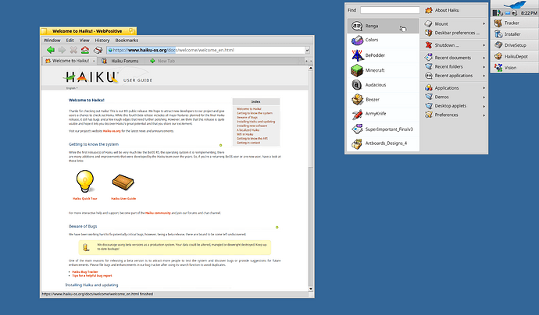Launch ArmyKnife from the app list
This screenshot has height=315, width=539.
tap(383, 114)
